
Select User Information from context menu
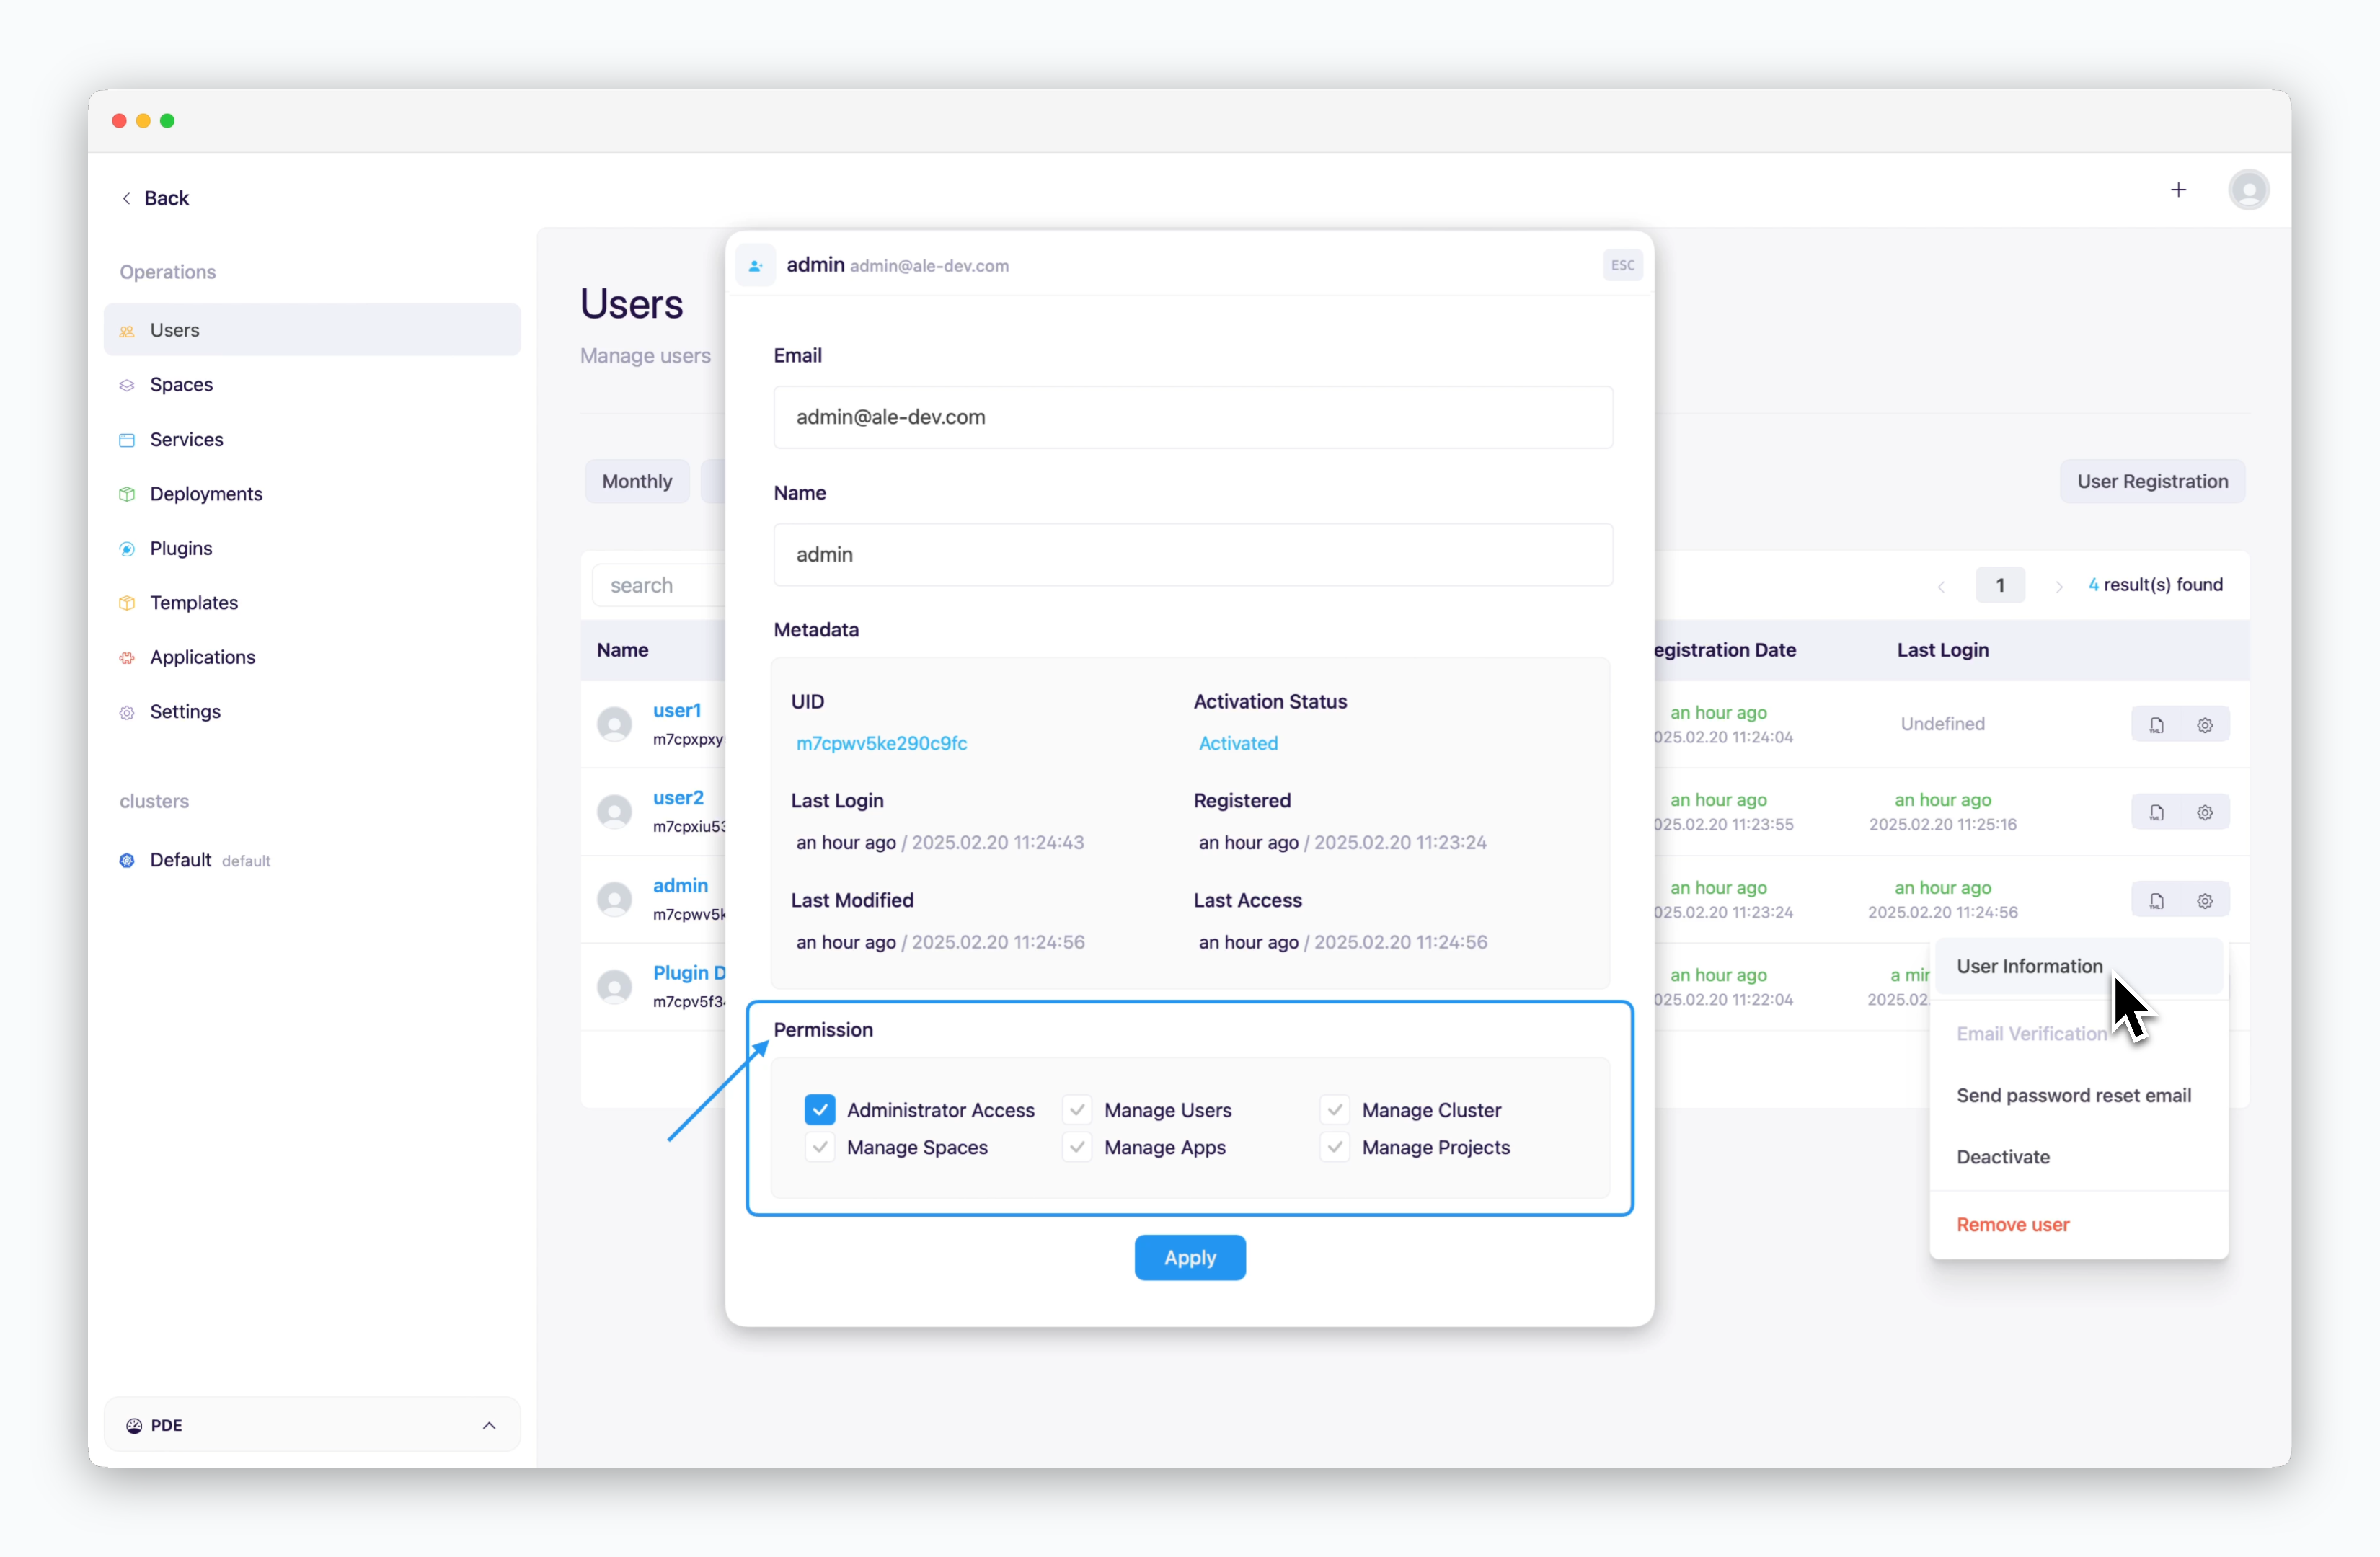click(x=2078, y=966)
